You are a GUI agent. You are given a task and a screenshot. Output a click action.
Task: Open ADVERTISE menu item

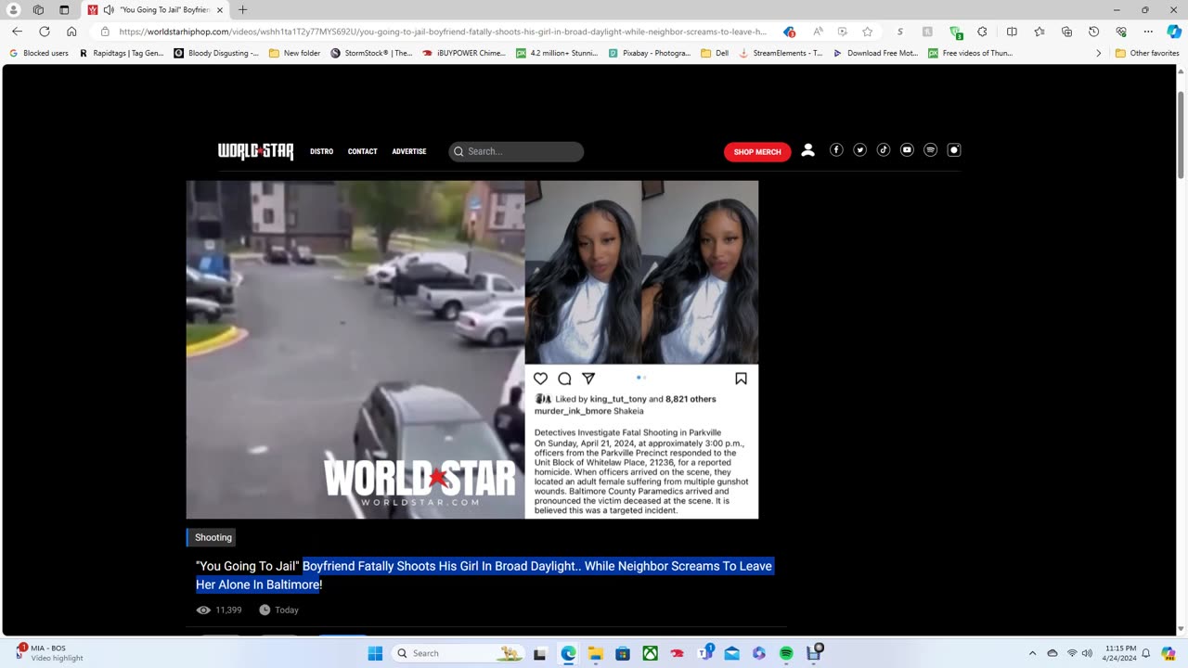pos(409,151)
